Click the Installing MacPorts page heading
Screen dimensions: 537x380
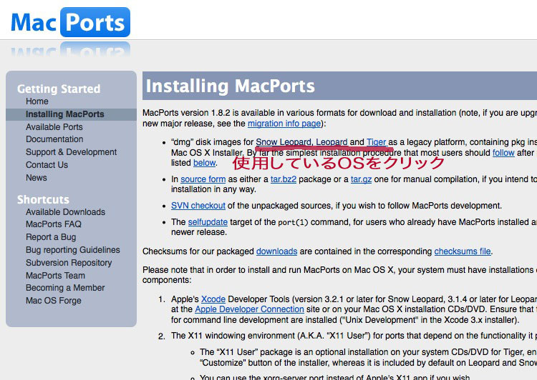coord(230,86)
